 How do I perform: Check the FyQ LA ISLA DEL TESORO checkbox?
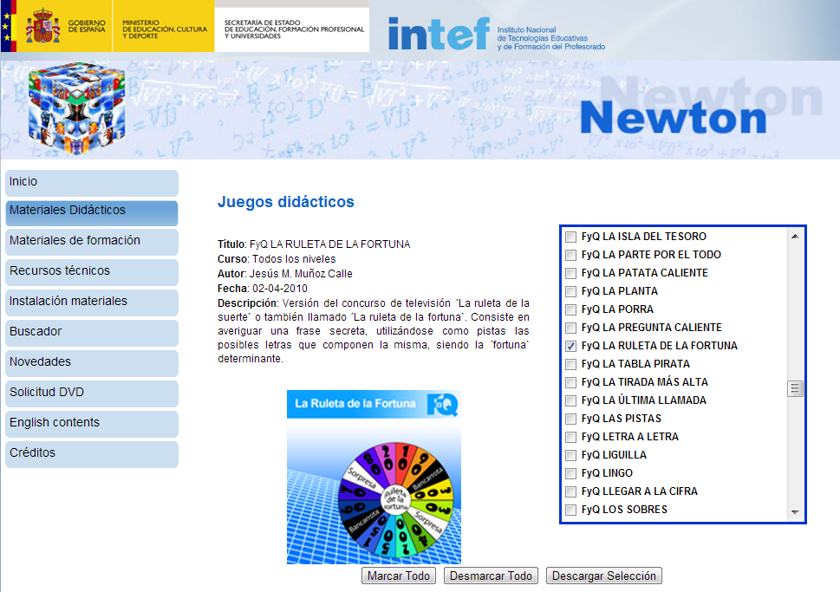571,237
